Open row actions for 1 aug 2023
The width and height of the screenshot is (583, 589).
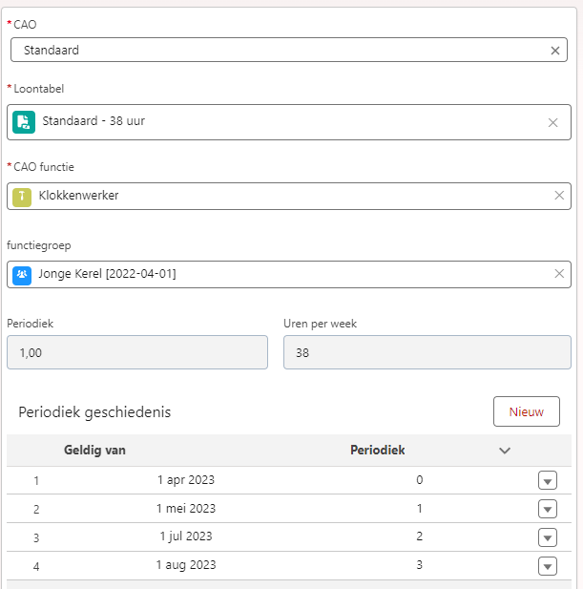pyautogui.click(x=548, y=566)
